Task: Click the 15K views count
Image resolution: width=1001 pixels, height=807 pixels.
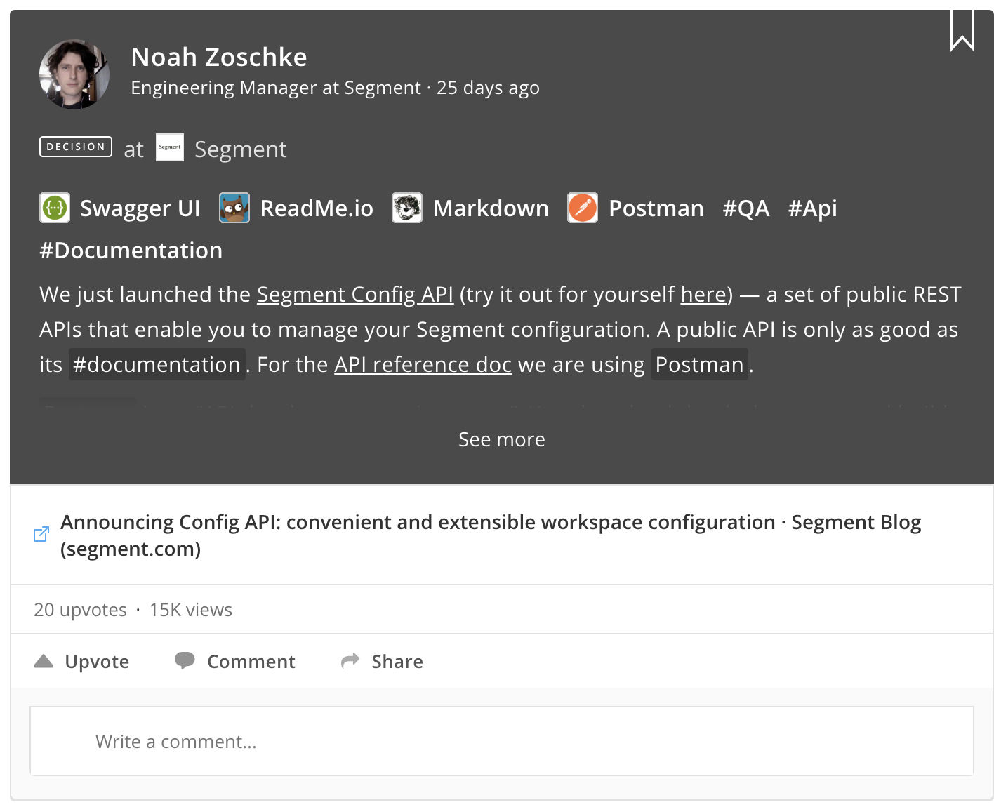Action: point(191,610)
